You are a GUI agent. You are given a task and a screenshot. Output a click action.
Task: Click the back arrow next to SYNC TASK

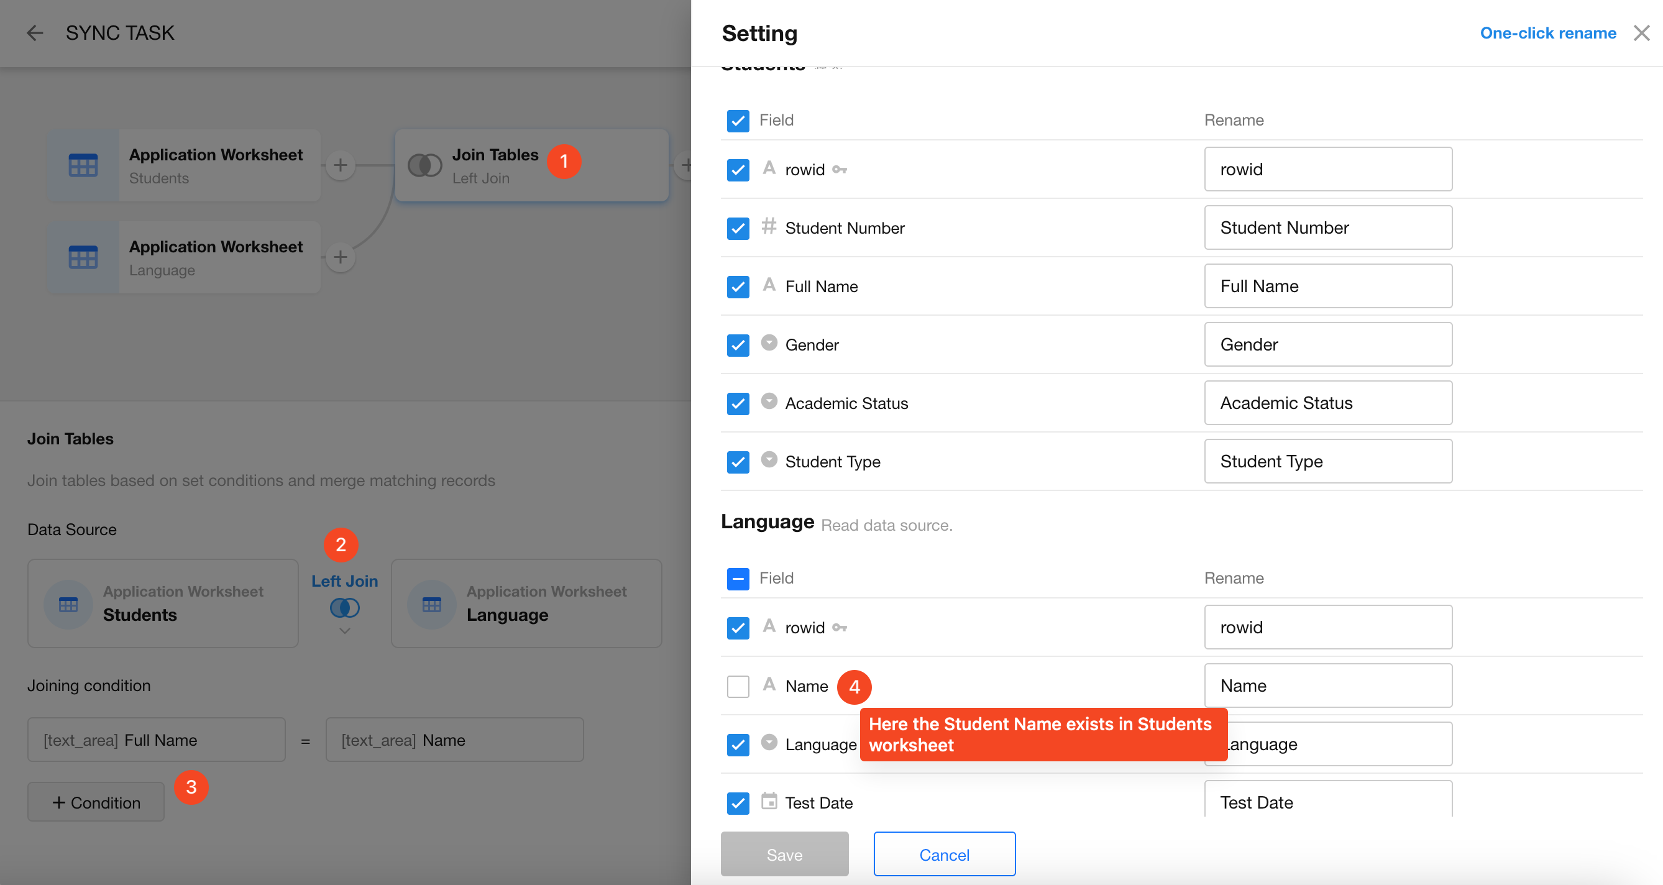click(35, 33)
